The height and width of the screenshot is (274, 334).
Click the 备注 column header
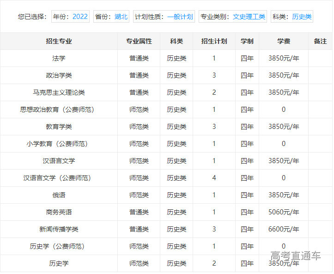pyautogui.click(x=320, y=41)
